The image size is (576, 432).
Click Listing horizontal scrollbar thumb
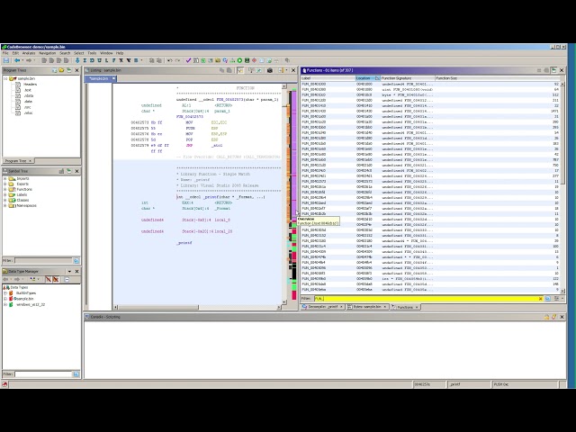pos(158,307)
